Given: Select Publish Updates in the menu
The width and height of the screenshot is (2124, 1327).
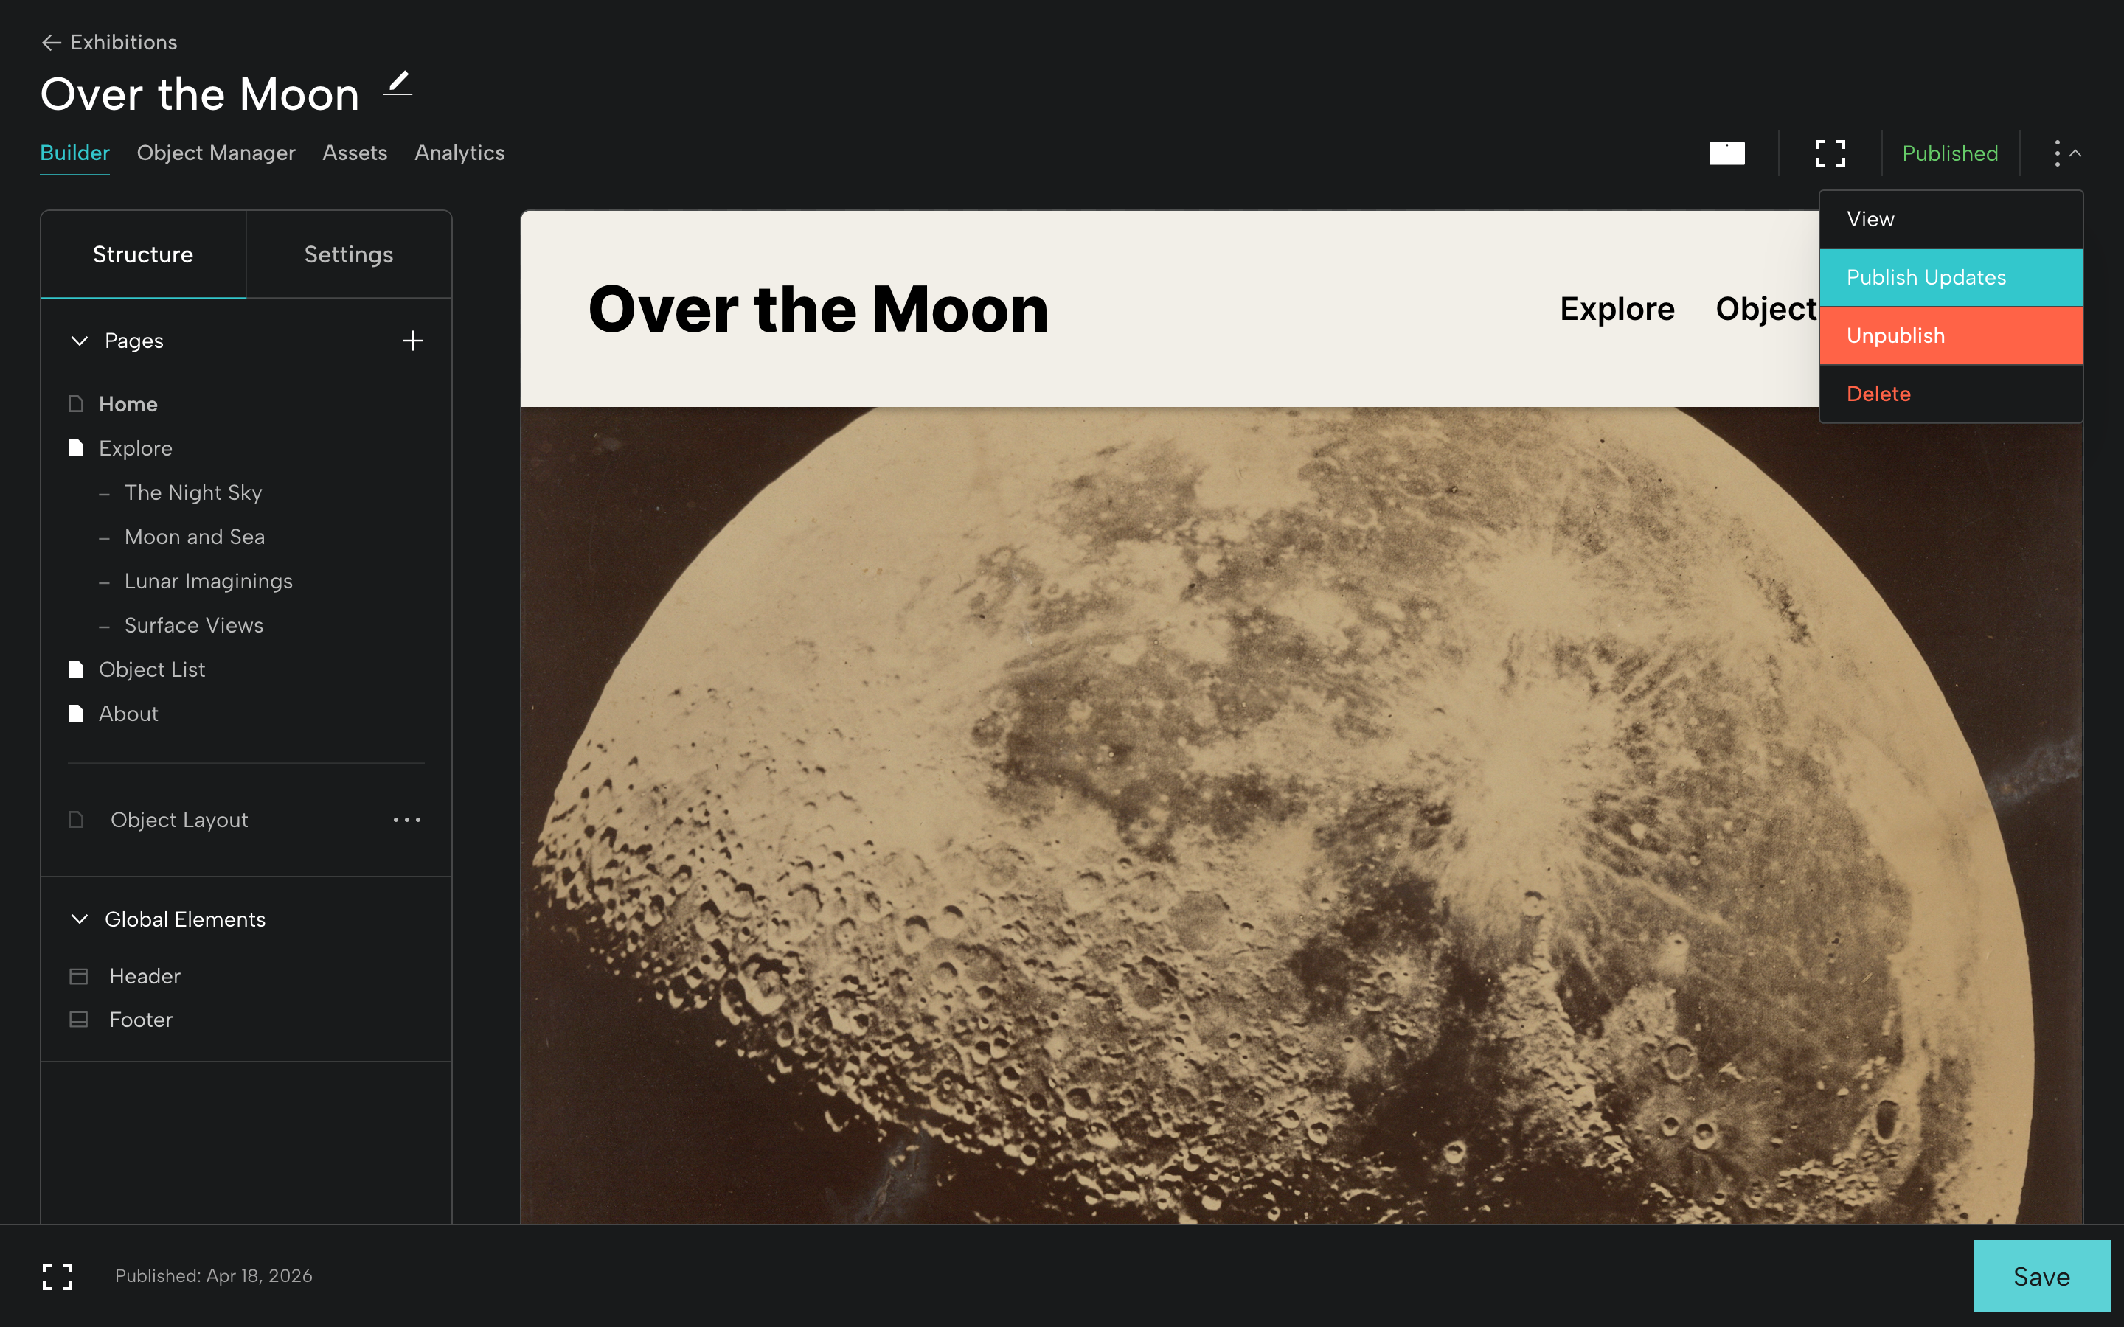Looking at the screenshot, I should pyautogui.click(x=1950, y=277).
